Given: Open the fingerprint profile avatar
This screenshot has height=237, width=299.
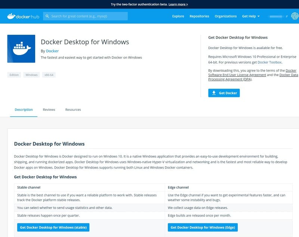Looking at the screenshot, I should (295, 16).
